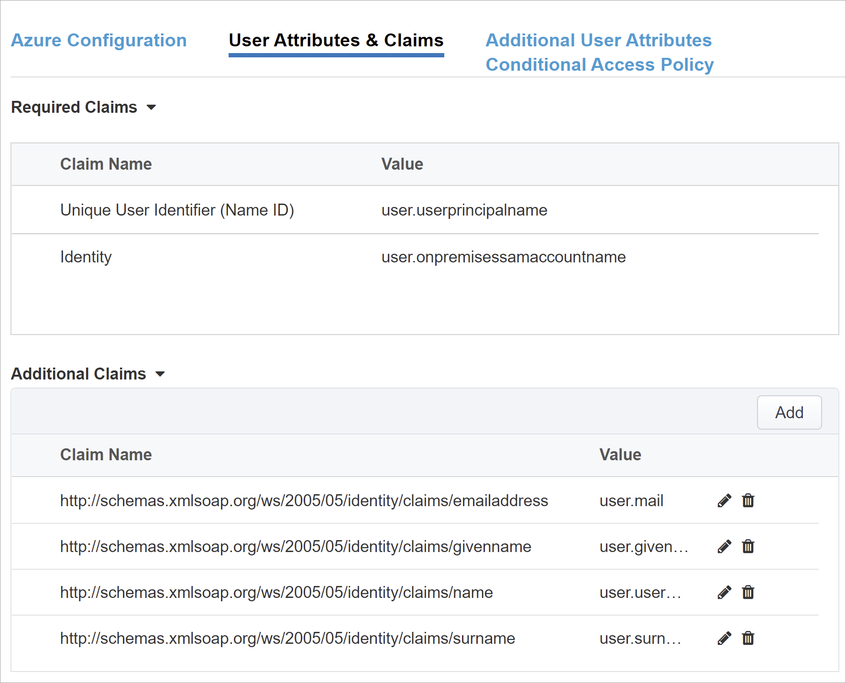The image size is (846, 683).
Task: Edit the emailaddress claim with pencil icon
Action: click(724, 500)
